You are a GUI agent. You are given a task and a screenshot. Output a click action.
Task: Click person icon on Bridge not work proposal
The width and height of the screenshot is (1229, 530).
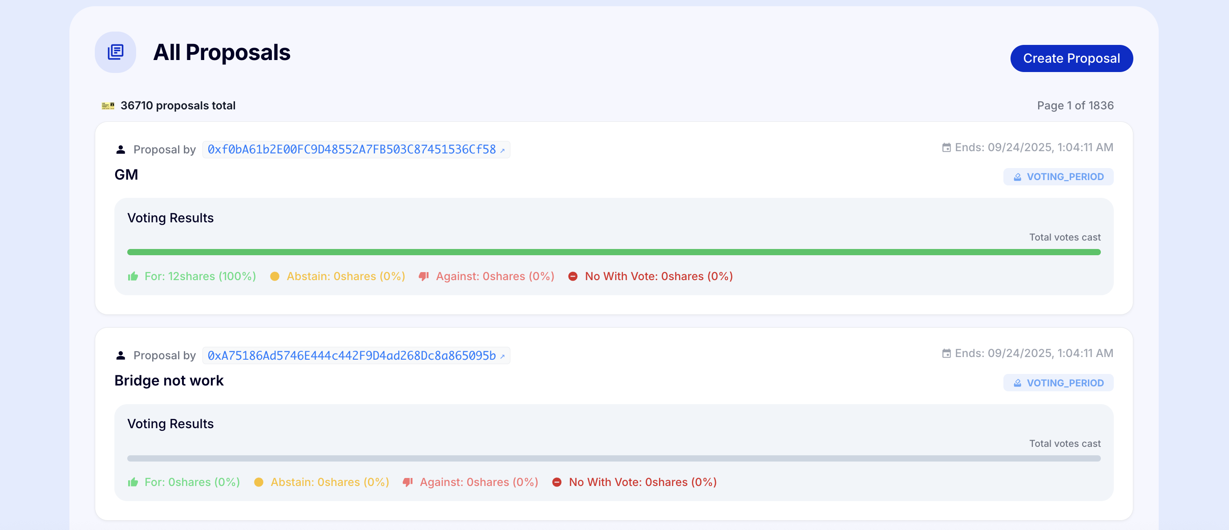121,356
